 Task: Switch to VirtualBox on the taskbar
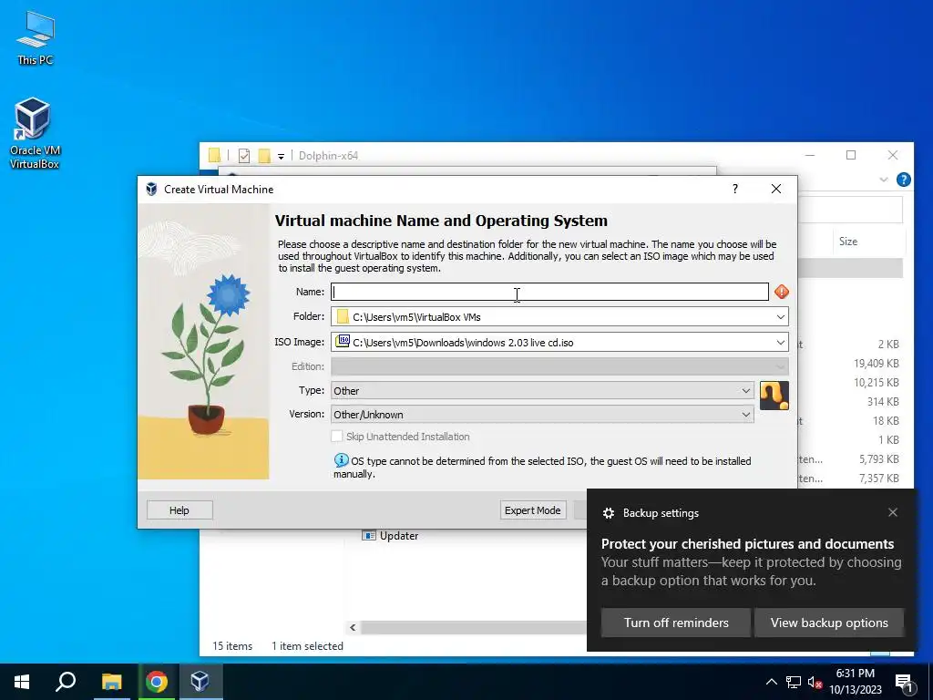(200, 682)
